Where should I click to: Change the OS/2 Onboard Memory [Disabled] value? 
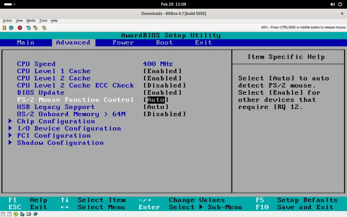[165, 114]
